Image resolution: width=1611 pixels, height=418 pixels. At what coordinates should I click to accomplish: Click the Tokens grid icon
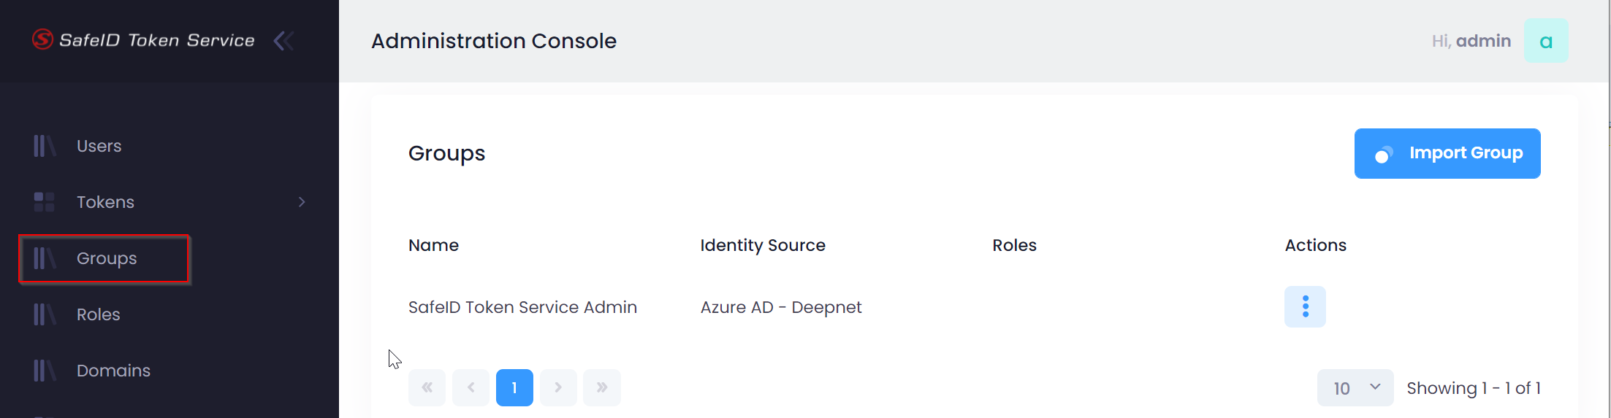[44, 202]
